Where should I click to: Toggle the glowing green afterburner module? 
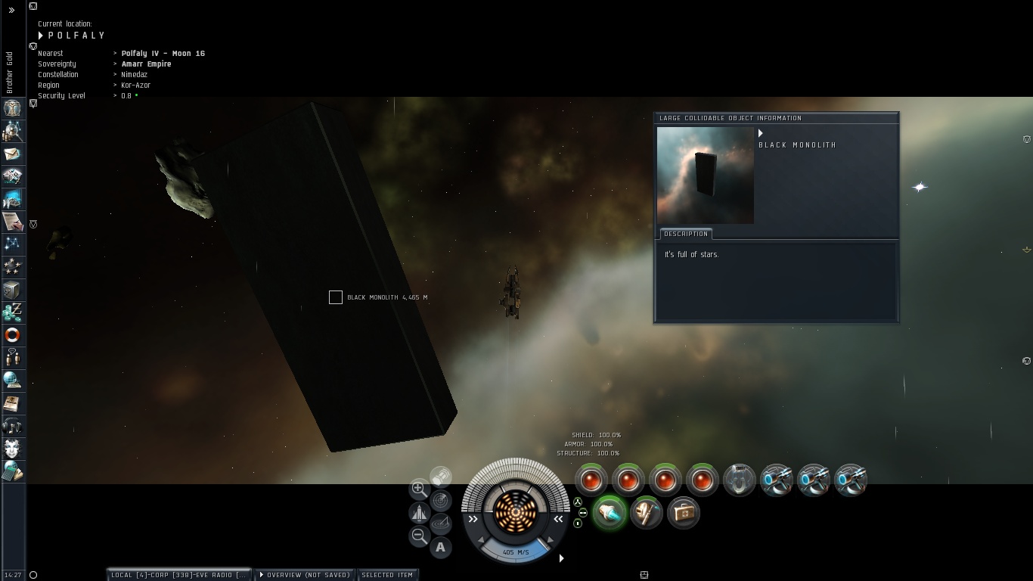pos(610,513)
